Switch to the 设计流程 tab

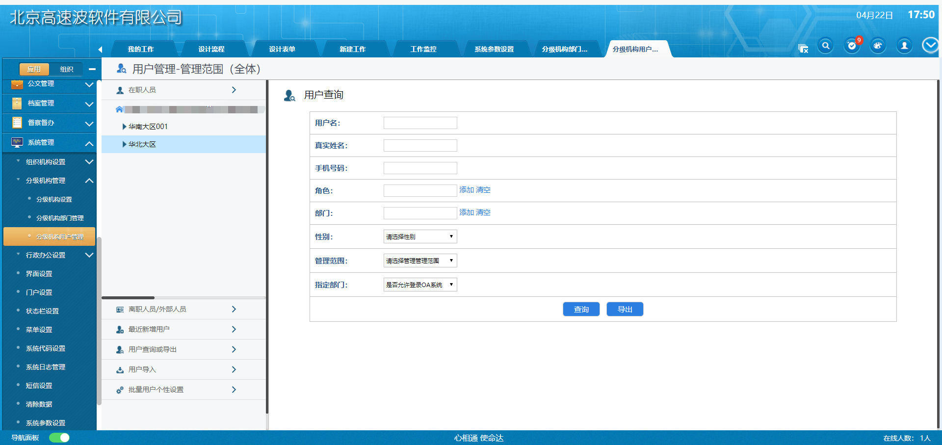(211, 49)
